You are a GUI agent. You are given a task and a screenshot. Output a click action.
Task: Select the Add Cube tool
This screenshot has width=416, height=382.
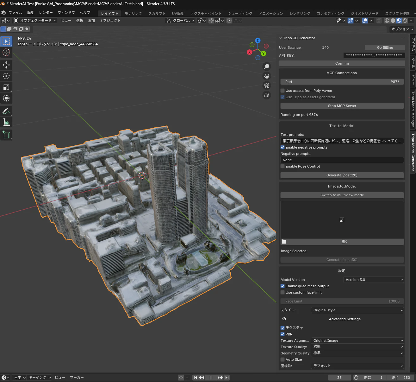(x=6, y=135)
